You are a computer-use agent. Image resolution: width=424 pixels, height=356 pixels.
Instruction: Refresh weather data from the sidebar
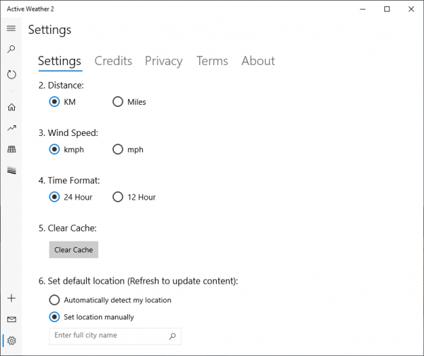(x=11, y=74)
